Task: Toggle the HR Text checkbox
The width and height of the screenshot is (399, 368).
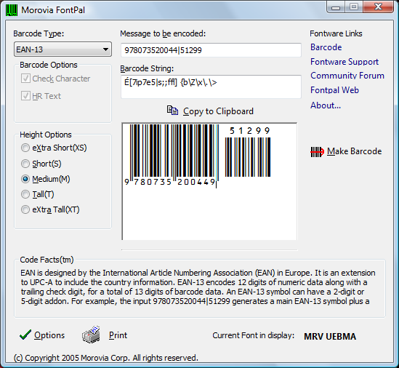Action: point(25,96)
